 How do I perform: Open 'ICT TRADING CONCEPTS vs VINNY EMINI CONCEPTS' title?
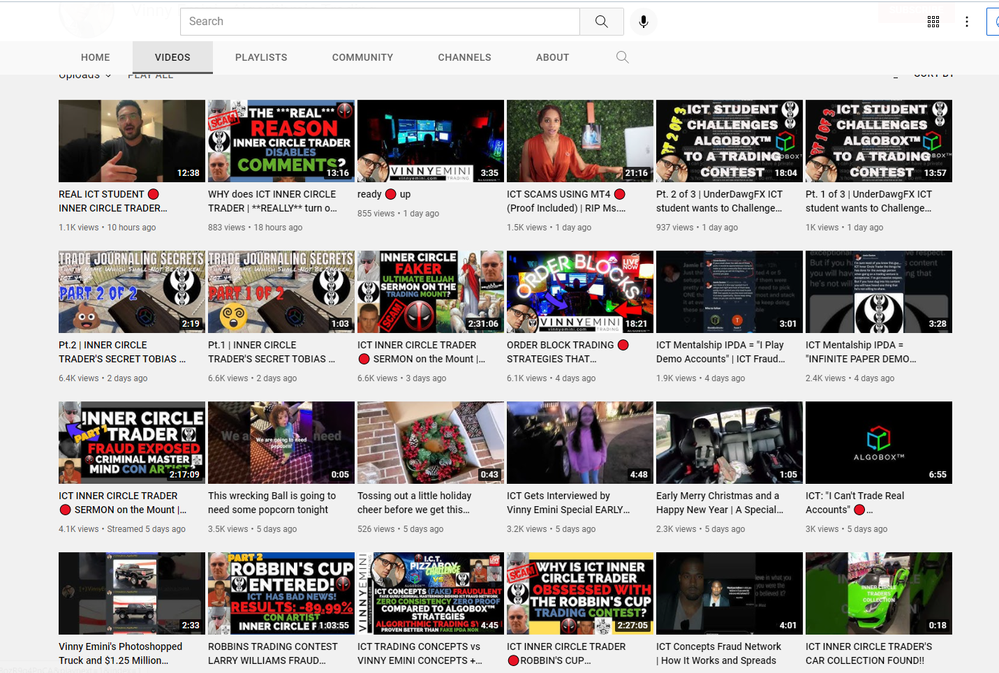point(420,653)
